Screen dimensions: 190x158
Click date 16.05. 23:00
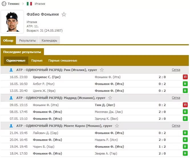tap(19, 77)
